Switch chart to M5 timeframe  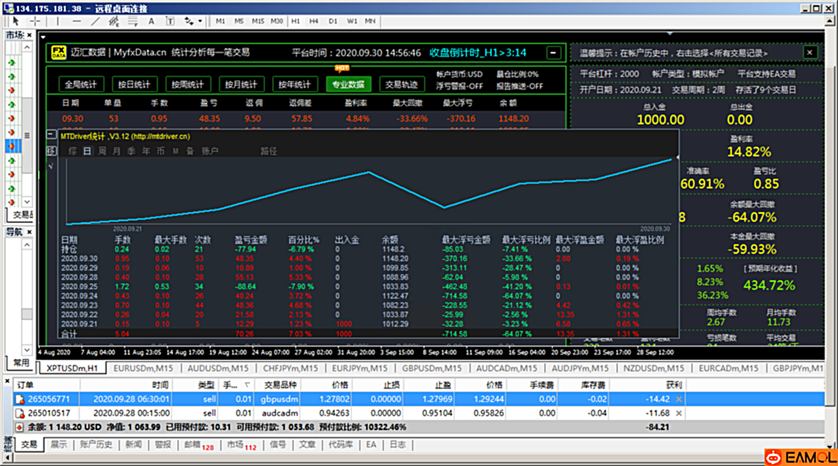[x=239, y=21]
